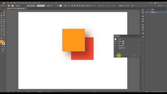Click Opacity label in control bar

(x=48, y=6)
